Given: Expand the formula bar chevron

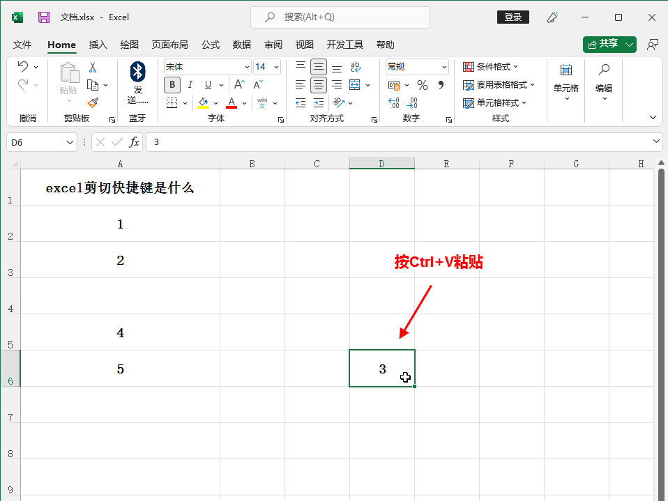Looking at the screenshot, I should click(656, 141).
